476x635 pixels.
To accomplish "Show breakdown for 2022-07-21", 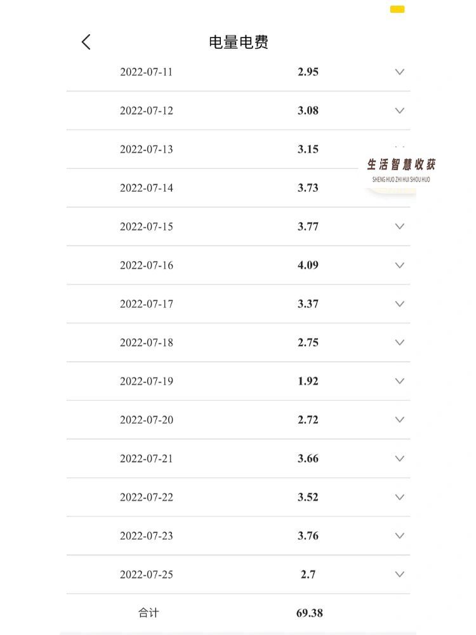I will click(x=400, y=458).
